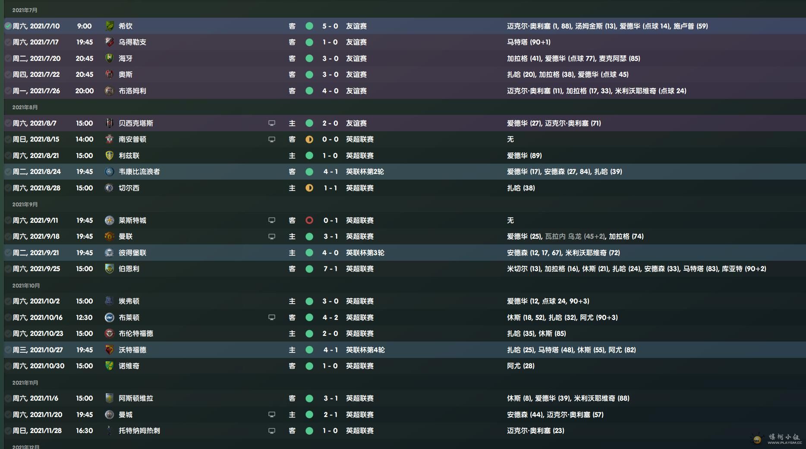Click the TV broadcast icon for 曼城 match

coord(272,414)
